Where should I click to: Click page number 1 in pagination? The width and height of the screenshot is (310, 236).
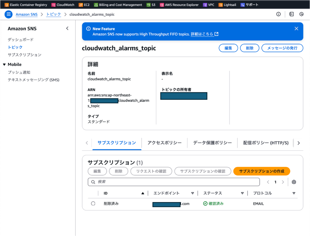pyautogui.click(x=275, y=182)
